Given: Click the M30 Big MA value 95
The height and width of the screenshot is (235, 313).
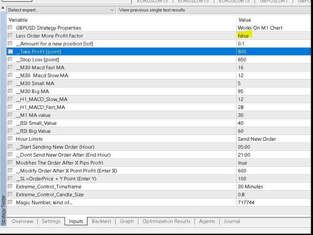Looking at the screenshot, I should click(241, 92).
